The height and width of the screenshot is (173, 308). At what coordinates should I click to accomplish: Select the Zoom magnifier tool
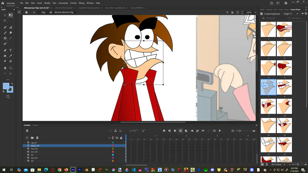coord(11,68)
